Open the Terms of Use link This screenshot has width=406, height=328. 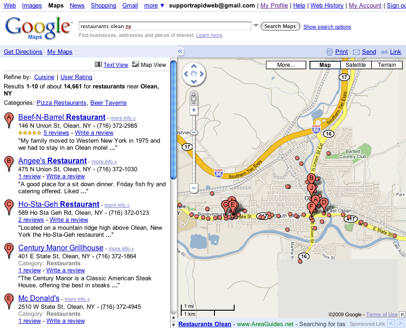click(x=382, y=314)
